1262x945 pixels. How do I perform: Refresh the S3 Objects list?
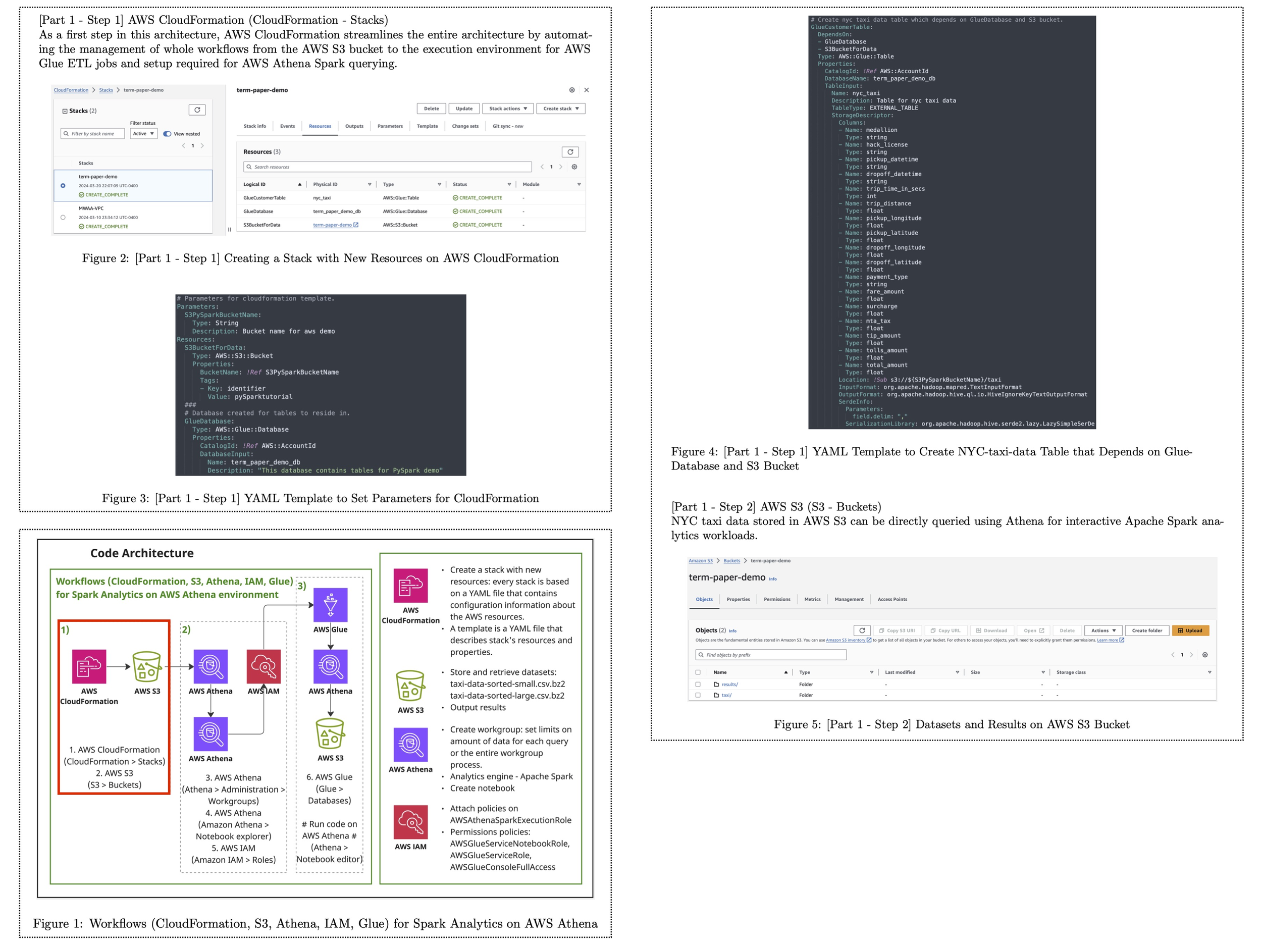coord(862,631)
